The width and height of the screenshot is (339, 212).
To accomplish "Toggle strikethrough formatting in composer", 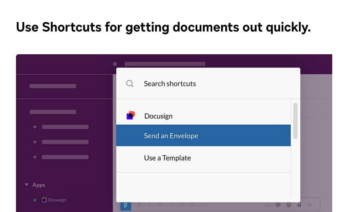I will (x=160, y=205).
